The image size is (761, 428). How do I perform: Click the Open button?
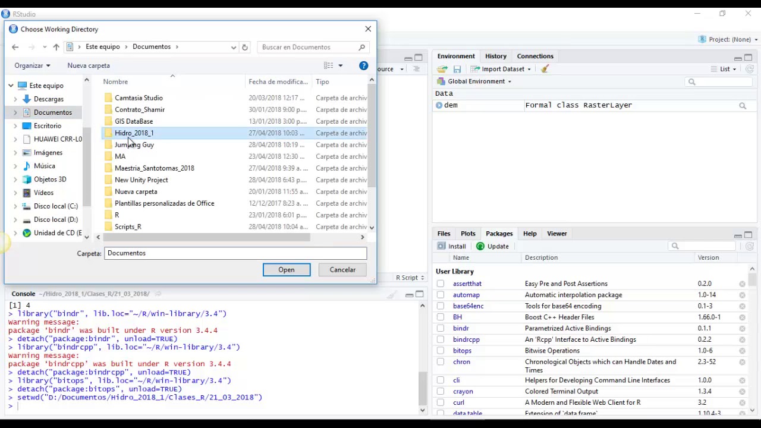click(287, 270)
